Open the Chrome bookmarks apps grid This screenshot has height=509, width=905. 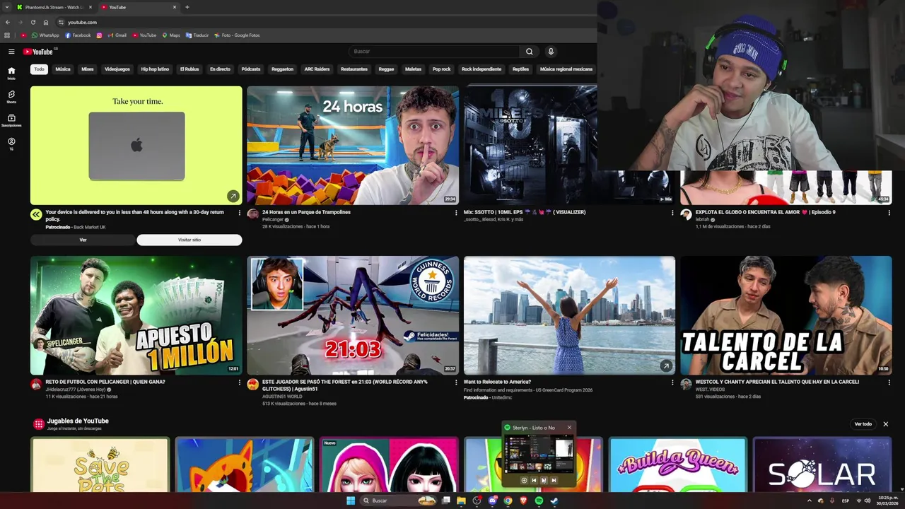tap(7, 35)
